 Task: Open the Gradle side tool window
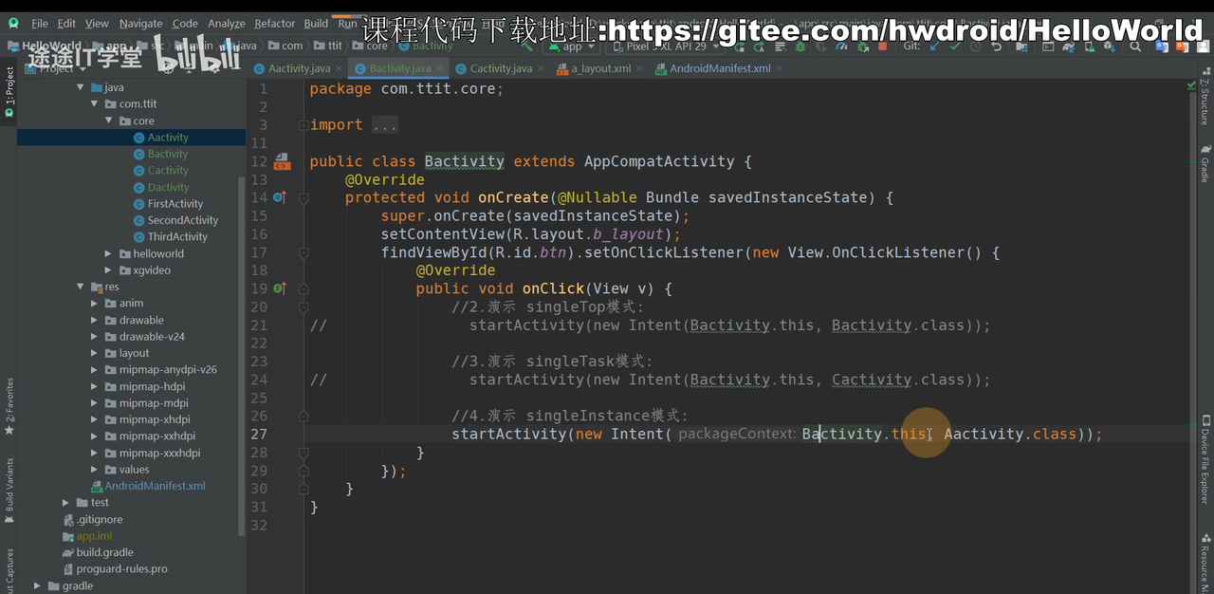point(1205,163)
